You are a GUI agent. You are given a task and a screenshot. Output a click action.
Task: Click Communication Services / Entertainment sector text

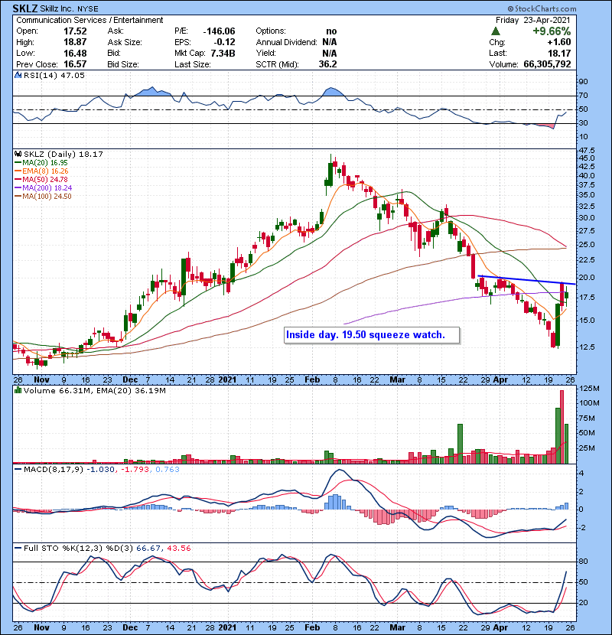point(90,20)
